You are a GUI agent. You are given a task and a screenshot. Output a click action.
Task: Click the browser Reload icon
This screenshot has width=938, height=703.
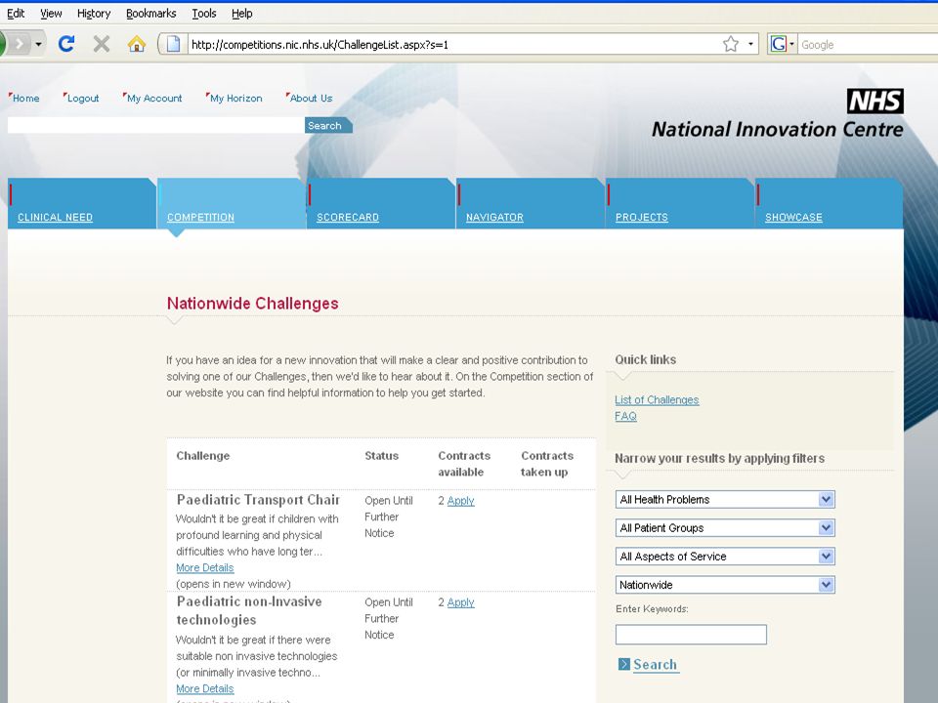[x=65, y=44]
